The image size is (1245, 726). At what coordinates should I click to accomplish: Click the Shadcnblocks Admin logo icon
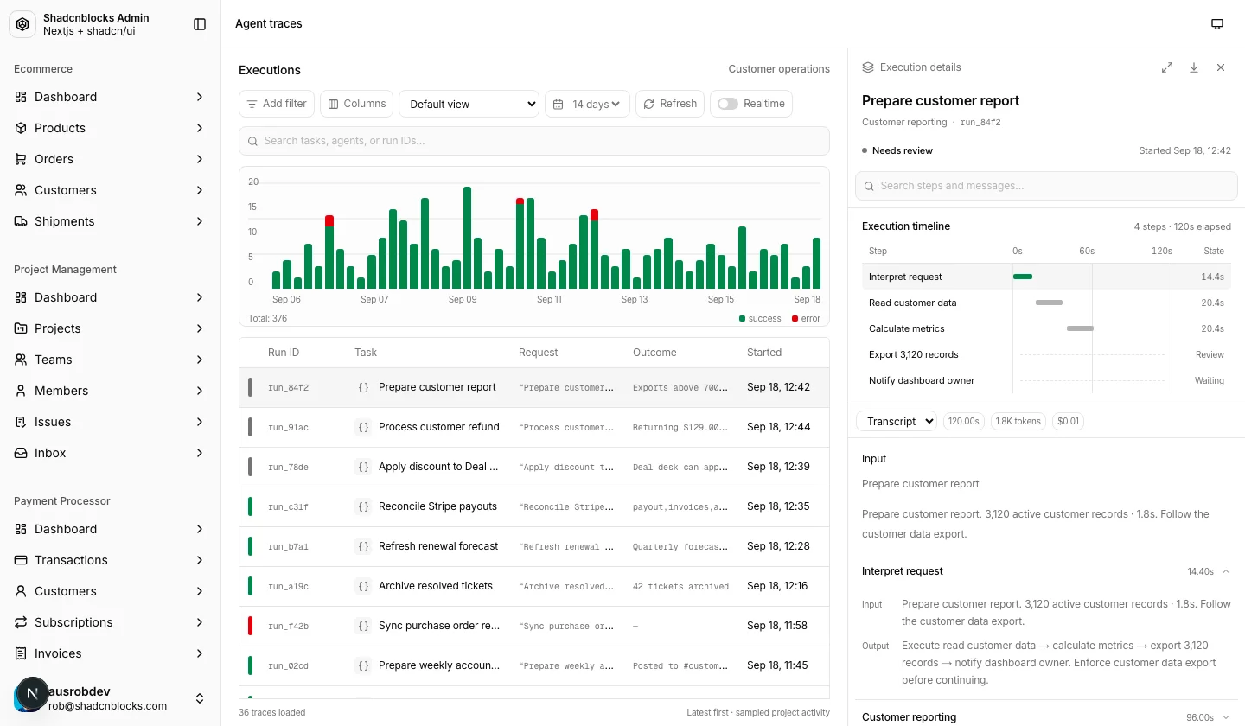[x=22, y=24]
